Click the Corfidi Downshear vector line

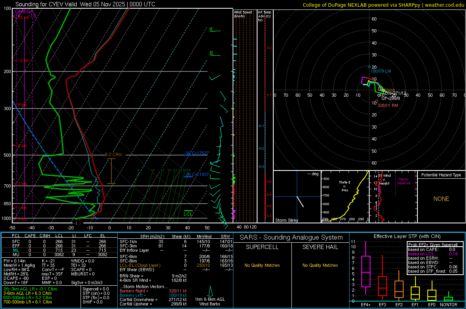(x=153, y=300)
